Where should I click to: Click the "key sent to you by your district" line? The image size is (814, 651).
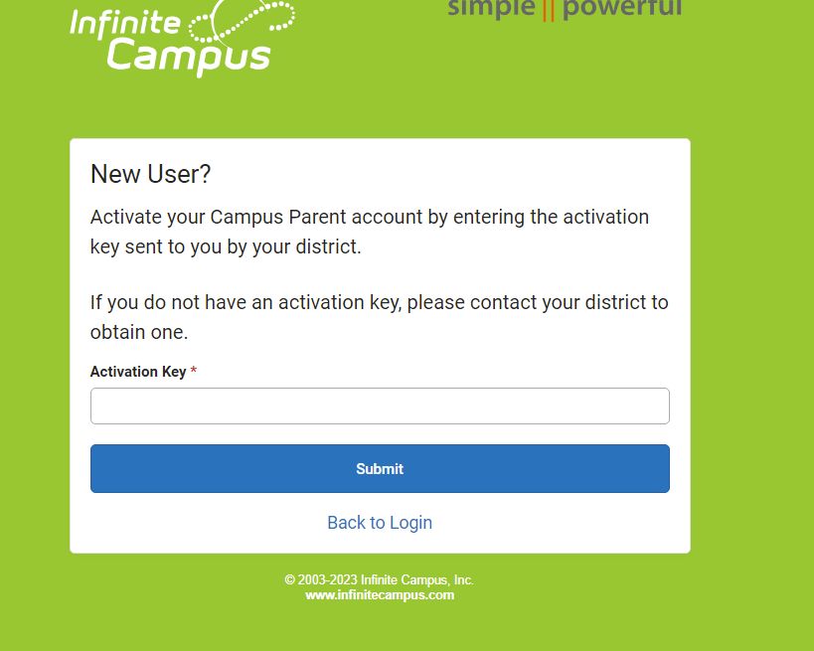click(226, 247)
